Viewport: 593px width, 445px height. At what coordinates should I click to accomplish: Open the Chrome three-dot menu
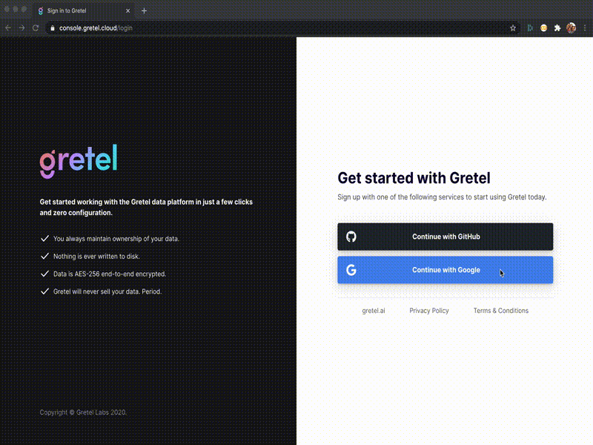pyautogui.click(x=585, y=28)
